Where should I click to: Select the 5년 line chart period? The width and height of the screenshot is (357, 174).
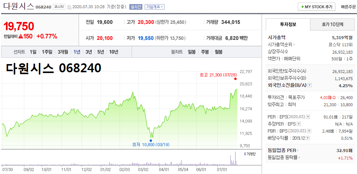100,52
